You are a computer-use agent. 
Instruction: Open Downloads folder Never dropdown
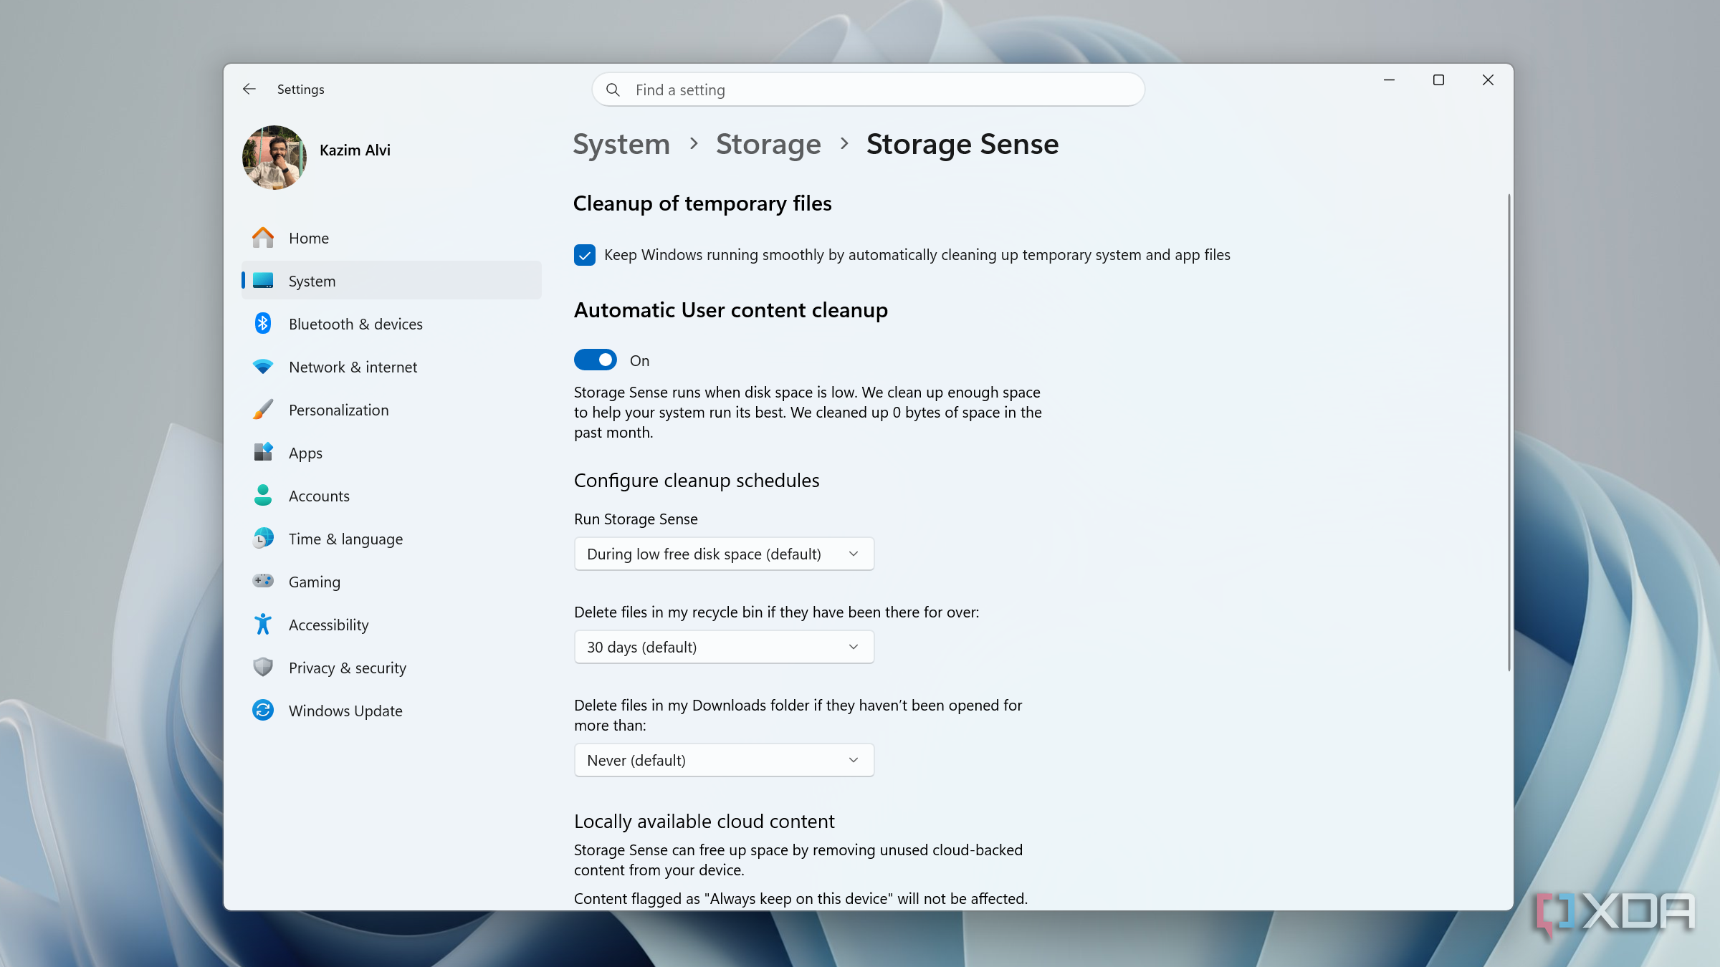click(724, 760)
